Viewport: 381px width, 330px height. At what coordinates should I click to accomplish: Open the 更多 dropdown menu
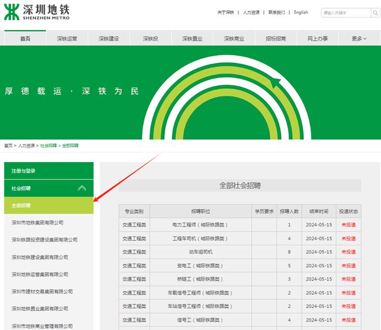pyautogui.click(x=358, y=39)
